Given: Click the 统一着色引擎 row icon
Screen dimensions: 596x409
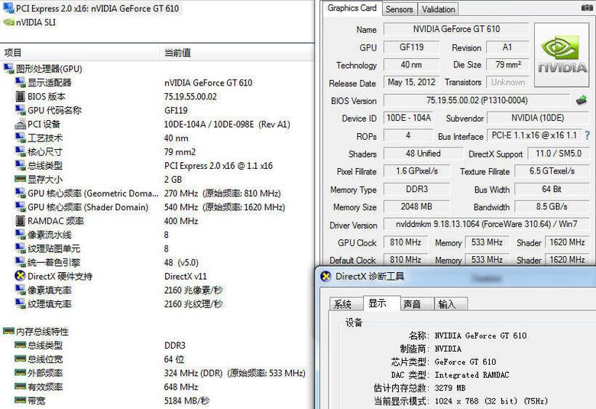Looking at the screenshot, I should click(20, 262).
